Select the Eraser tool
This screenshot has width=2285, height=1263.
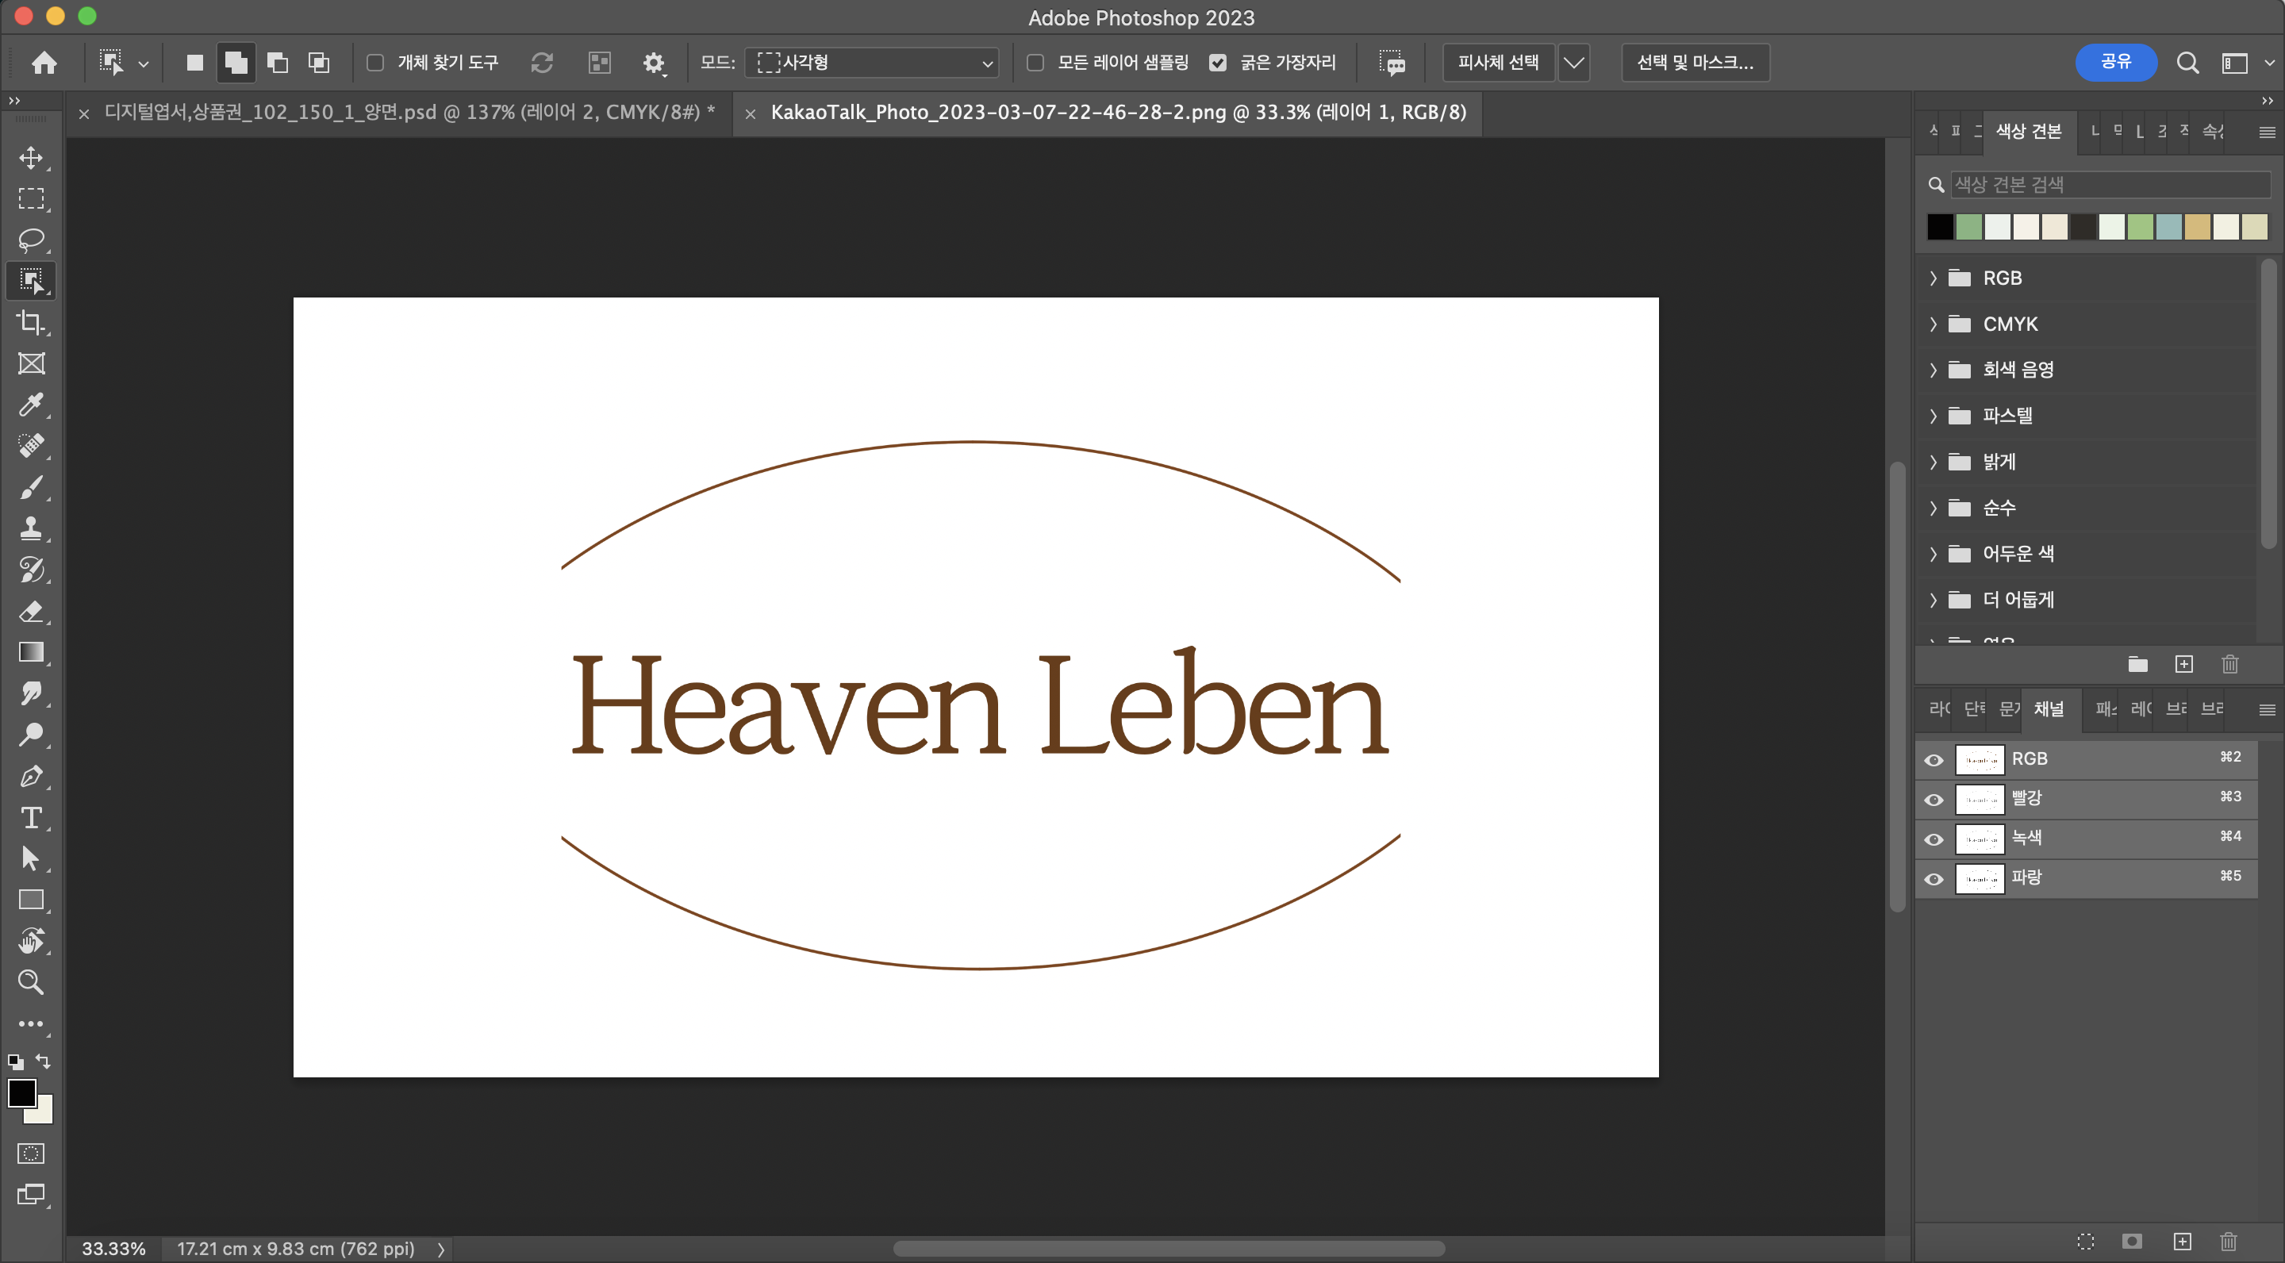coord(31,611)
